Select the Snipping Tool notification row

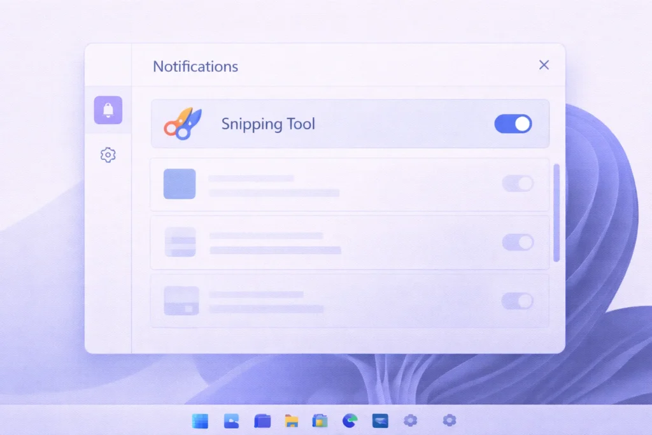point(350,124)
